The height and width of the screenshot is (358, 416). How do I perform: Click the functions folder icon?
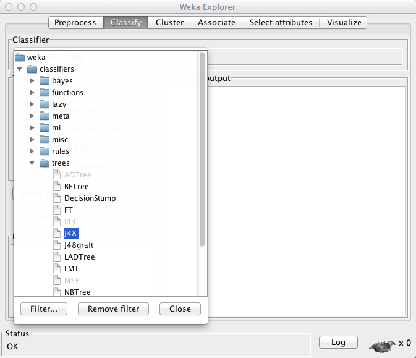click(x=44, y=93)
